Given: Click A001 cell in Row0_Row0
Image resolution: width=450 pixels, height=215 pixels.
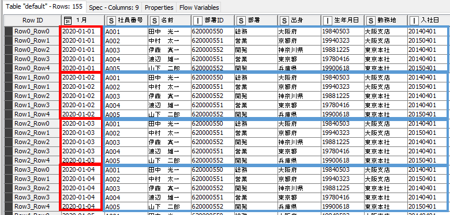Looking at the screenshot, I should coord(126,31).
